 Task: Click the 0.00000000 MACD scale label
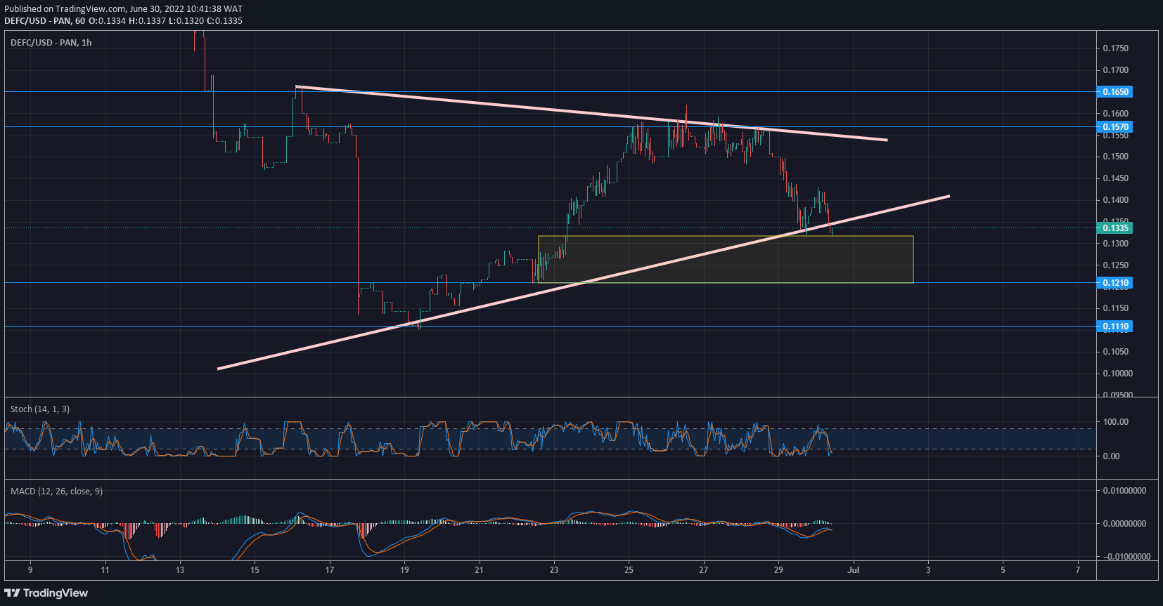click(x=1124, y=524)
